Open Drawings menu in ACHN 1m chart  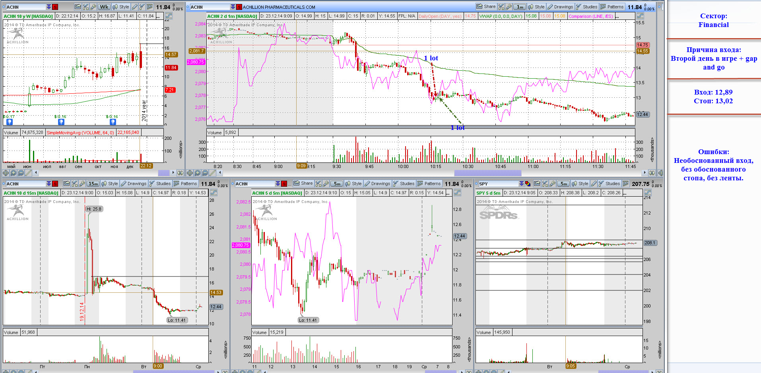560,7
